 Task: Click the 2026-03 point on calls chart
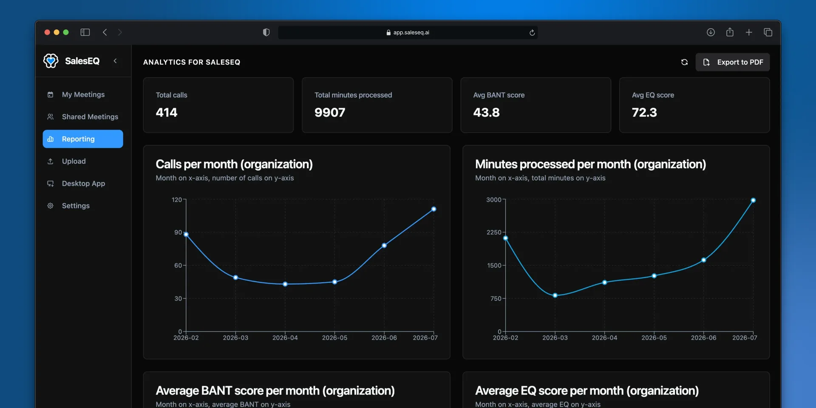click(x=235, y=278)
